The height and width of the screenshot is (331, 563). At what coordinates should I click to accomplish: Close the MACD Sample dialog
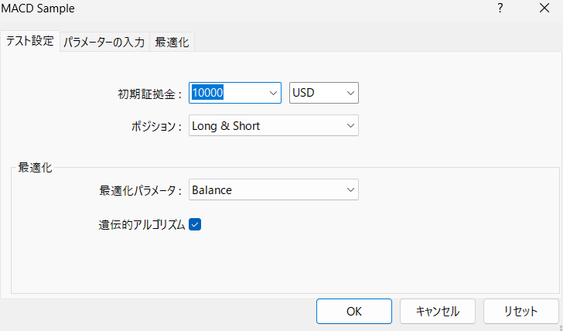click(x=543, y=9)
